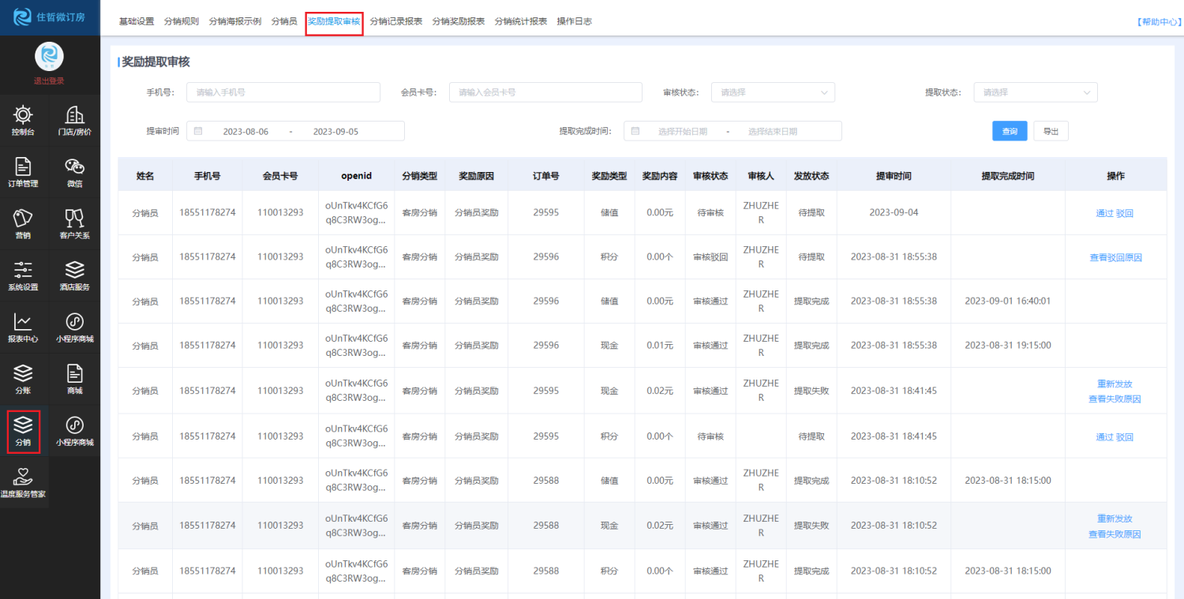Click the 审核状态 column header
Viewport: 1184px width, 599px height.
710,176
